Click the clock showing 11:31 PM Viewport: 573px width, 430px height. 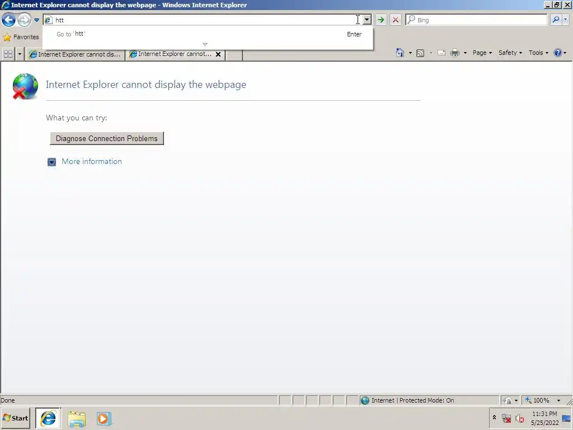[544, 418]
